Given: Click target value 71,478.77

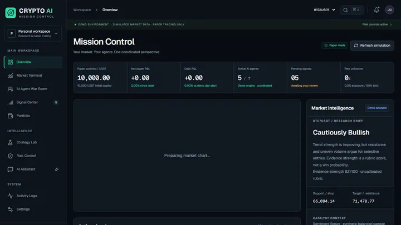Looking at the screenshot, I should click(x=363, y=201).
